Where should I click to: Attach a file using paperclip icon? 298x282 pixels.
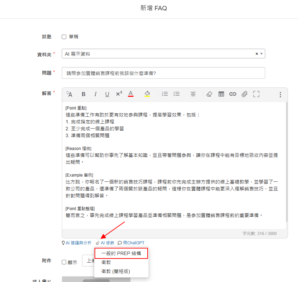pyautogui.click(x=245, y=94)
